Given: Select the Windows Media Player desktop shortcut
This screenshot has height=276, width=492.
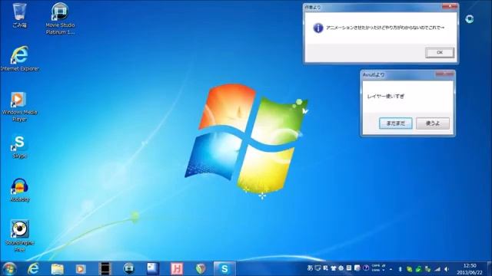Looking at the screenshot, I should [x=19, y=107].
